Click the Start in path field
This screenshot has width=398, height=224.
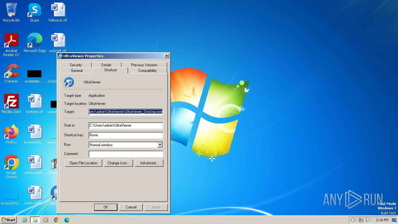[x=126, y=125]
